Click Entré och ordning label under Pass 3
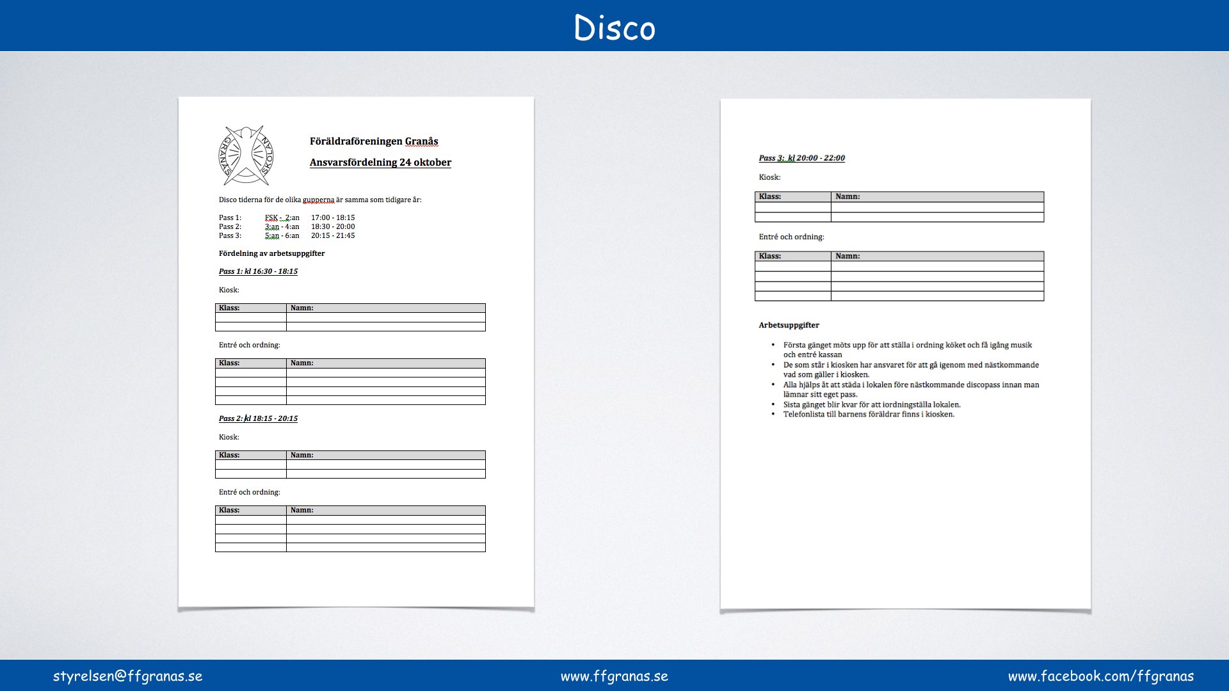Image resolution: width=1229 pixels, height=691 pixels. (791, 237)
